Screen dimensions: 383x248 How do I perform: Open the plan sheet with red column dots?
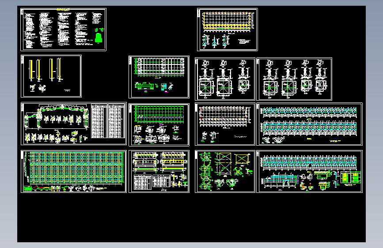coord(225,124)
